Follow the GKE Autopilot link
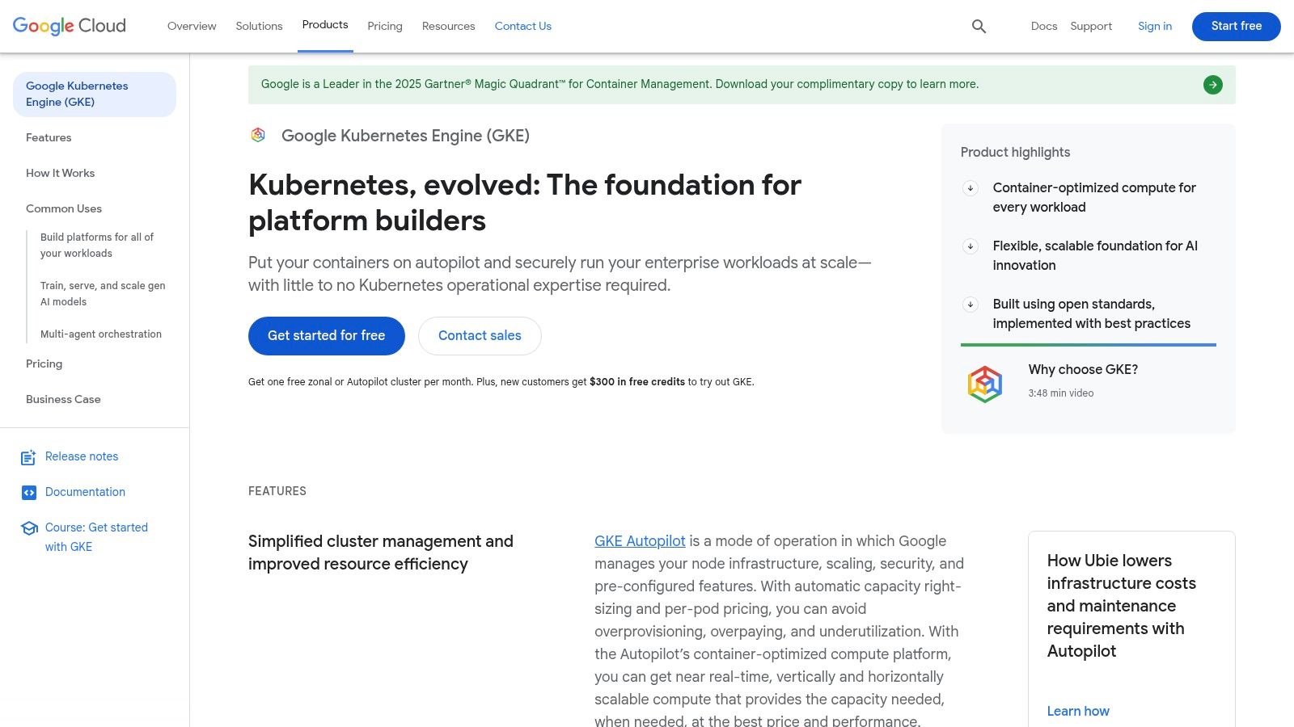The height and width of the screenshot is (727, 1294). (x=639, y=540)
